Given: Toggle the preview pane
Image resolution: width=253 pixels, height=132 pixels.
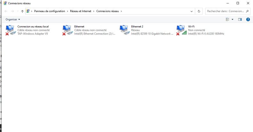Looking at the screenshot, I should point(240,19).
